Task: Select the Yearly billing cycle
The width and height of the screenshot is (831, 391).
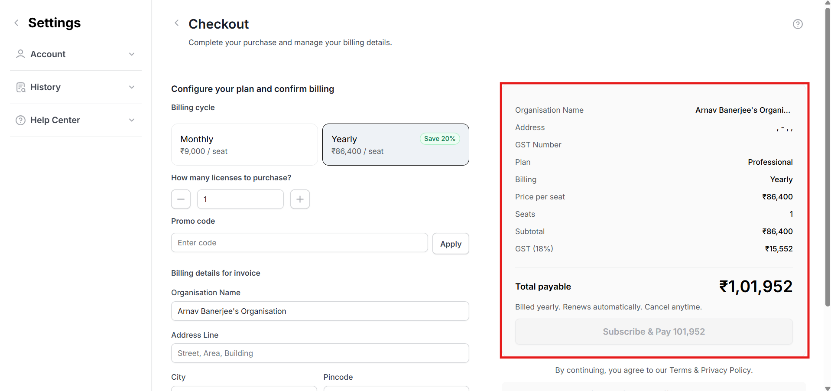Action: tap(395, 144)
